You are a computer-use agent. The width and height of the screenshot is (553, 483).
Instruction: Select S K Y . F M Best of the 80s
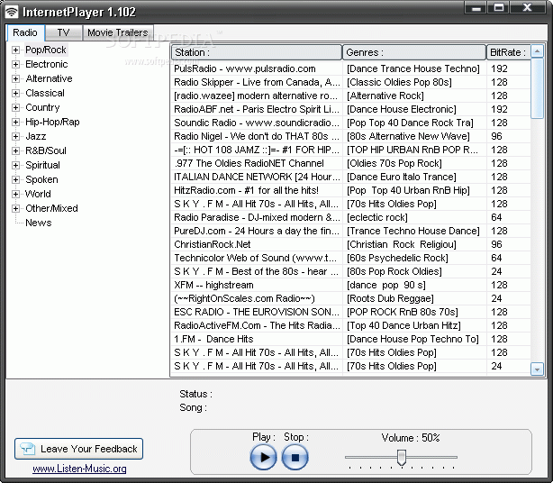[351, 271]
